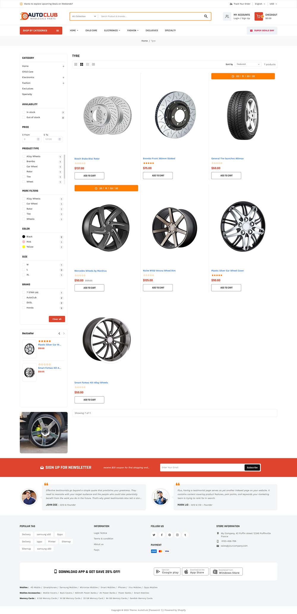Image resolution: width=297 pixels, height=614 pixels.
Task: Select the Black color filter swatch
Action: point(24,236)
